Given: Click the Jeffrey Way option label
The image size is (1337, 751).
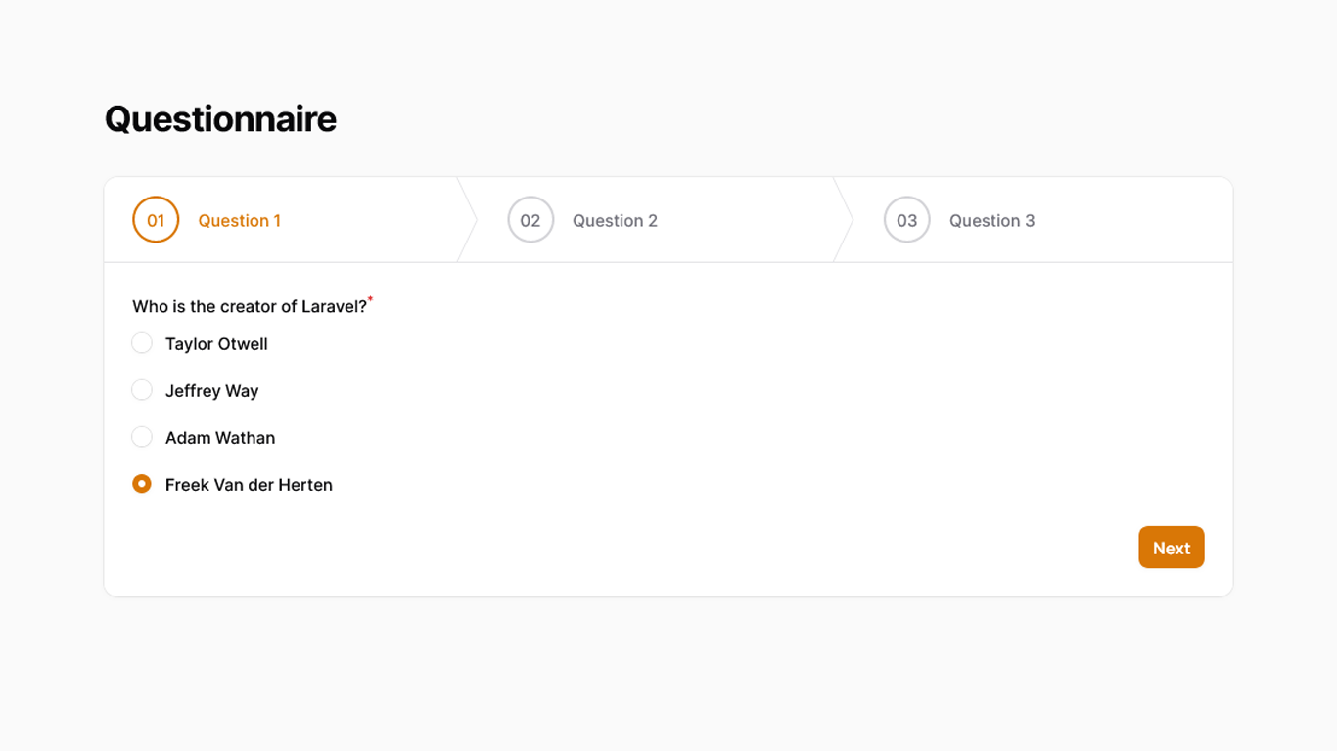Looking at the screenshot, I should click(x=211, y=391).
